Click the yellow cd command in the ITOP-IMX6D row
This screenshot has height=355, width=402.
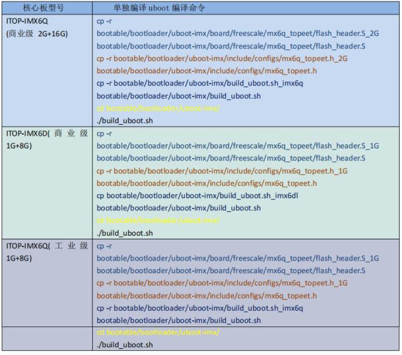pos(158,221)
